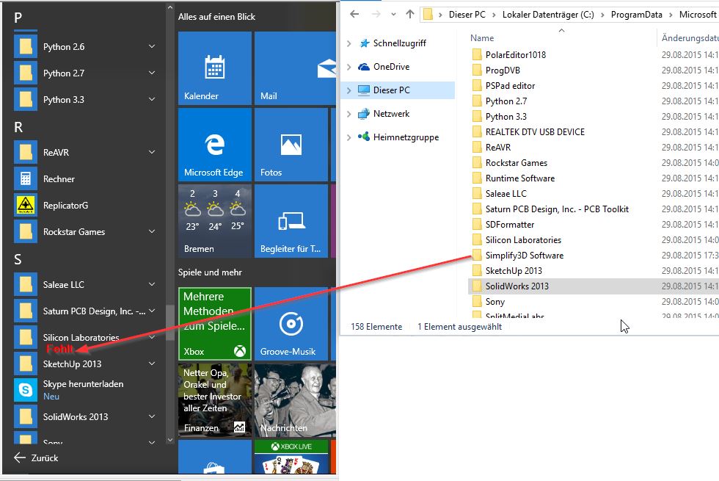The image size is (719, 481).
Task: Click the Änderungsdatum column header
Action: tap(689, 38)
